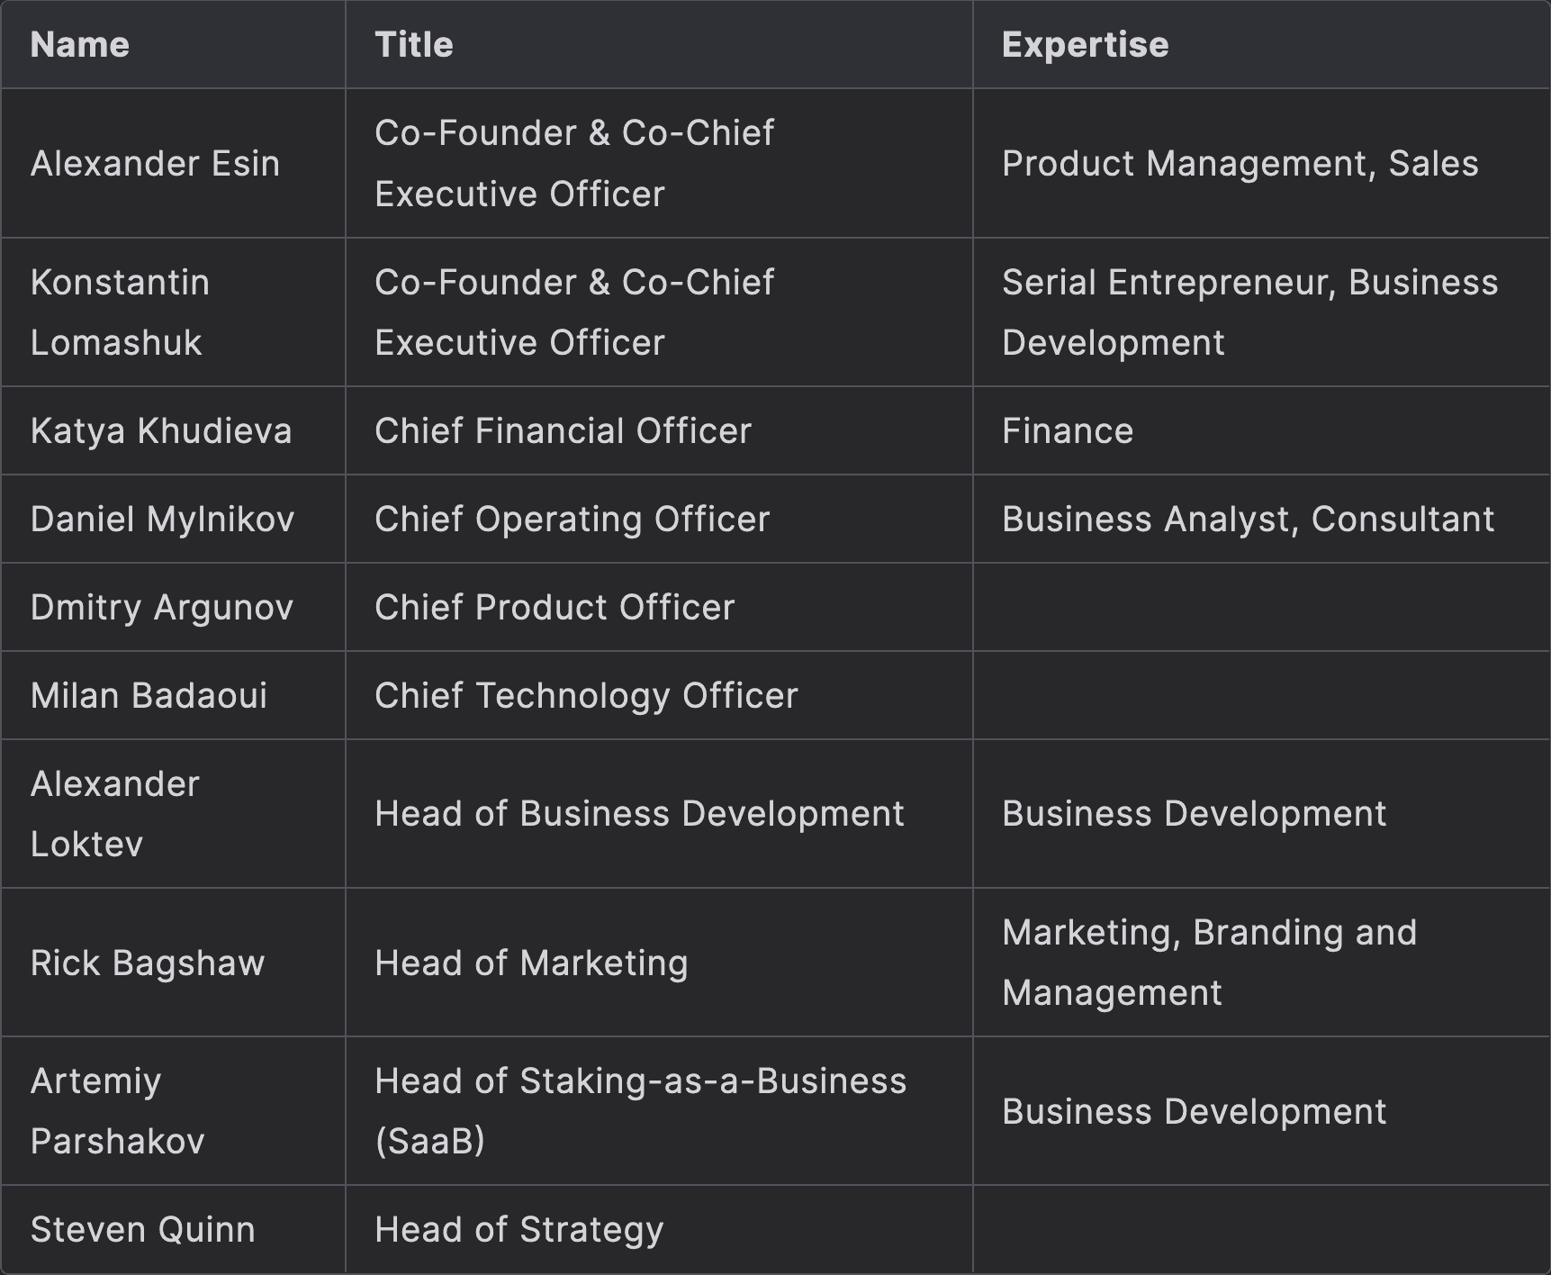Select Daniel Mylnikov's name
This screenshot has width=1551, height=1275.
(x=162, y=520)
